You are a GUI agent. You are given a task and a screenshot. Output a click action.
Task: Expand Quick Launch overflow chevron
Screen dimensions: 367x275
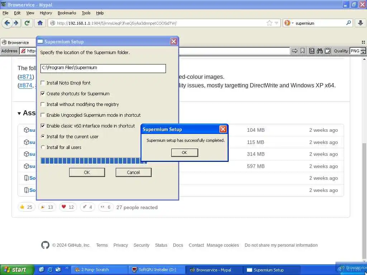(x=67, y=268)
